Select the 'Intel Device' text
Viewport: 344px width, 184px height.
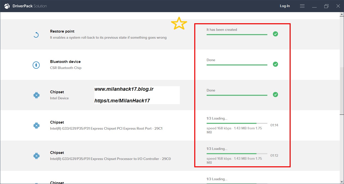59,98
